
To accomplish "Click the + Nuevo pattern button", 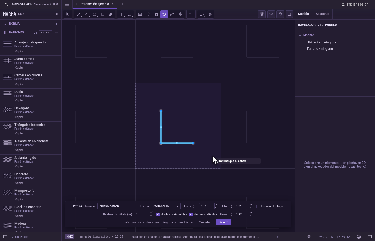I will tap(46, 33).
